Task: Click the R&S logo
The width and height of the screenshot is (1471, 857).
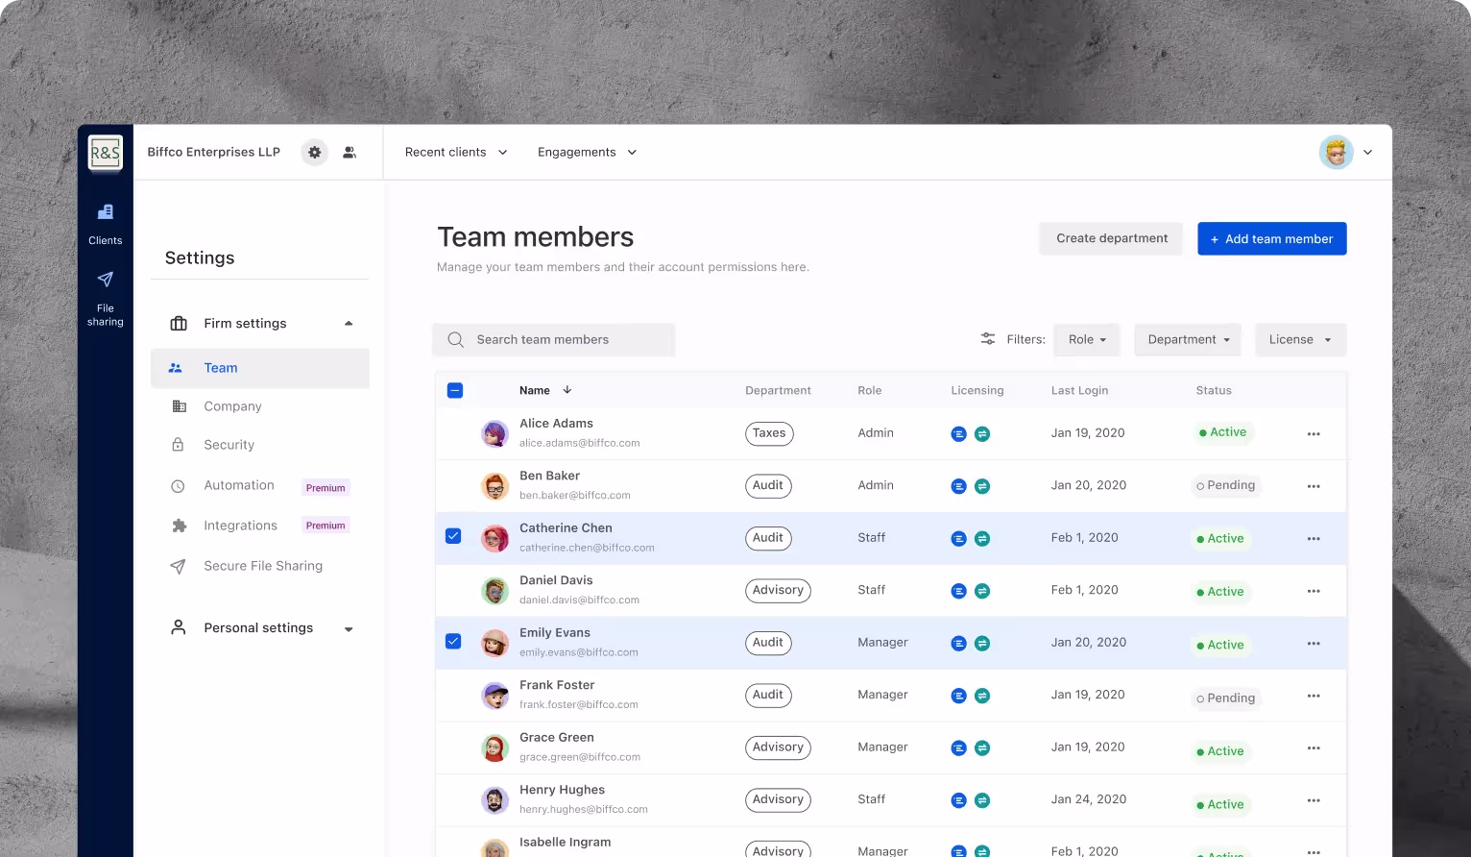Action: [x=106, y=153]
